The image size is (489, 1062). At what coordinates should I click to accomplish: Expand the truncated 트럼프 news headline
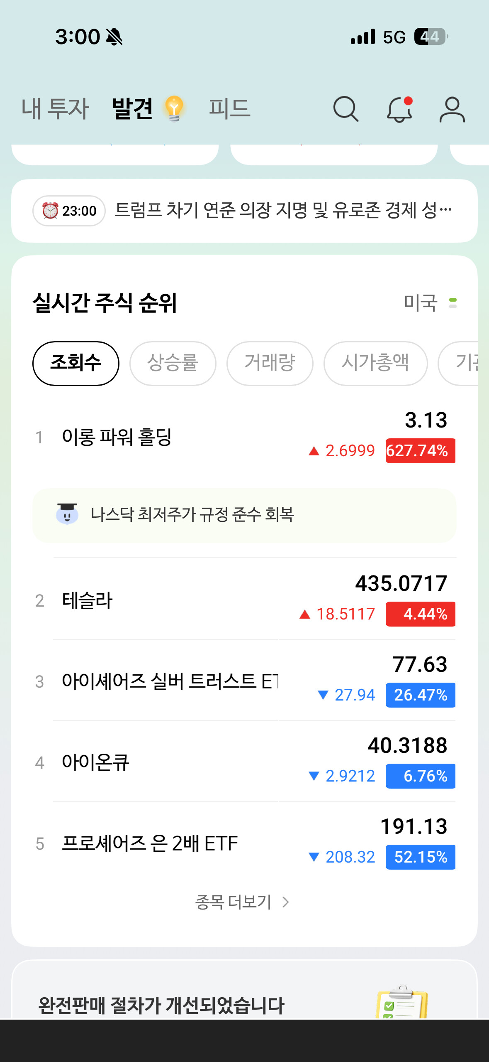[x=283, y=211]
